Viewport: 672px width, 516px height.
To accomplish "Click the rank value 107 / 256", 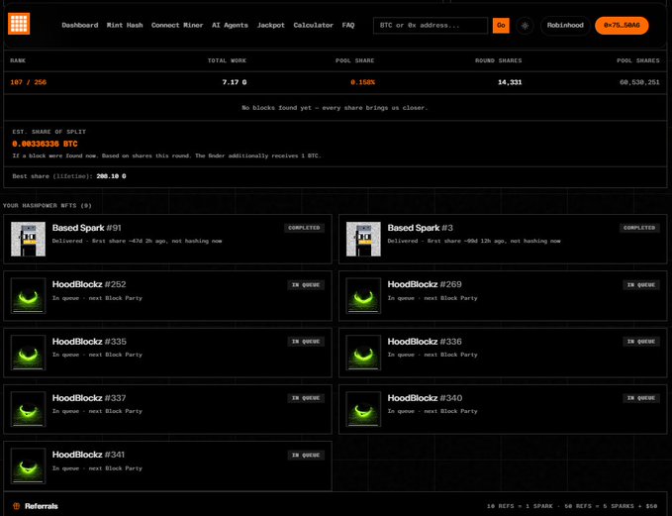I will click(x=29, y=82).
